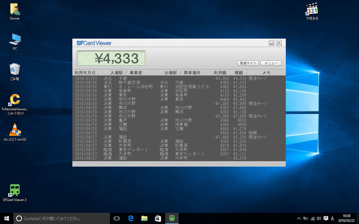Open the vlc-2.2.1-win32 desktop icon
The height and width of the screenshot is (224, 359).
15,129
